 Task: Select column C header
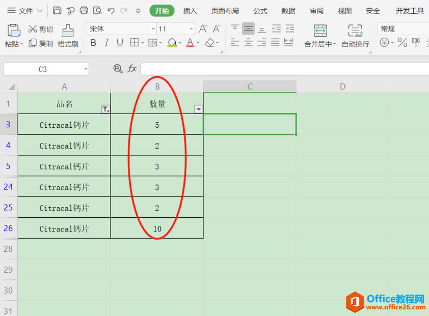pyautogui.click(x=250, y=87)
